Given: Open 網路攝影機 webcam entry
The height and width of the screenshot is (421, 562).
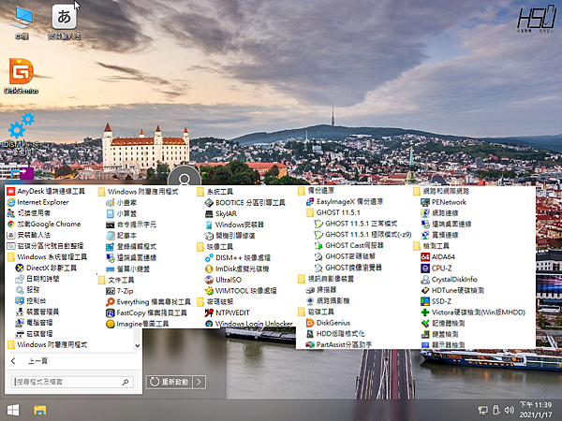Looking at the screenshot, I should pos(328,300).
